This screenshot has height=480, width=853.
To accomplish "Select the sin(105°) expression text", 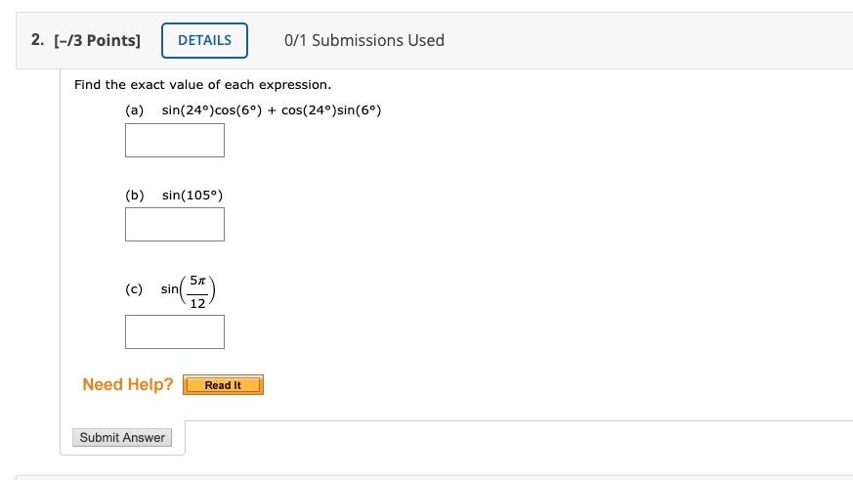I will (x=192, y=195).
